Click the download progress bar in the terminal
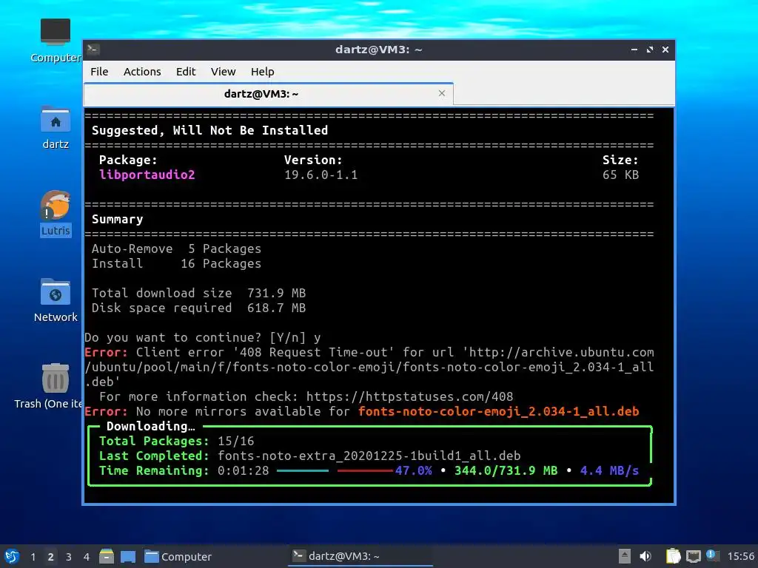 tap(335, 470)
